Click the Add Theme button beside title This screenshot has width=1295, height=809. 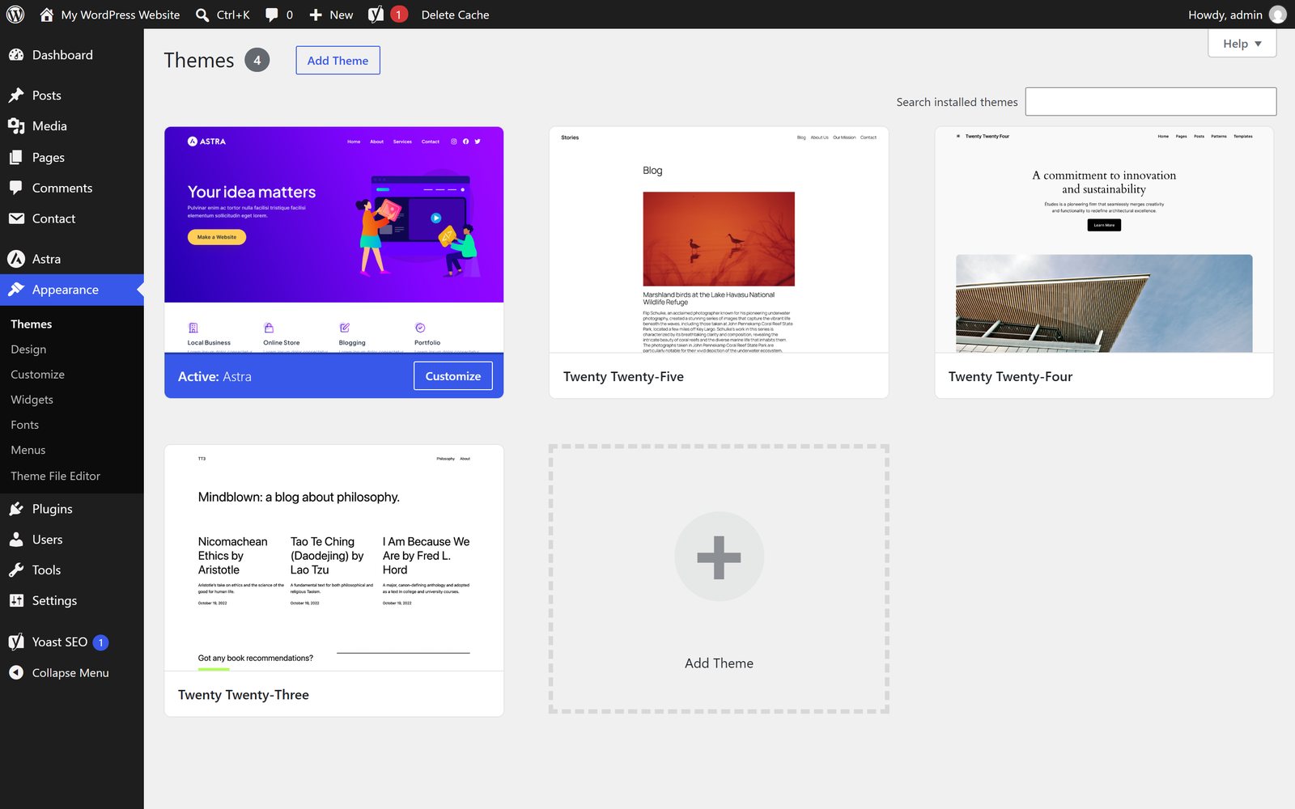coord(338,61)
